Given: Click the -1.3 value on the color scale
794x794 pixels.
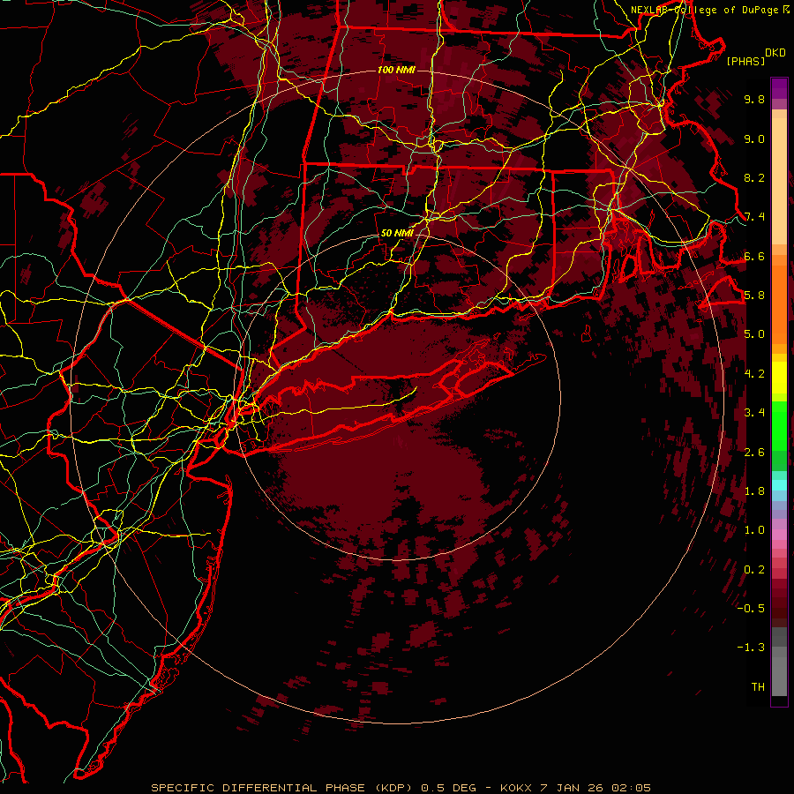Looking at the screenshot, I should pyautogui.click(x=751, y=648).
